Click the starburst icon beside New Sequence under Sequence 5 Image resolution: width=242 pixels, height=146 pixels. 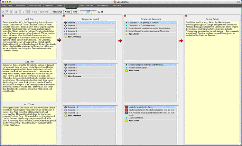point(65,37)
